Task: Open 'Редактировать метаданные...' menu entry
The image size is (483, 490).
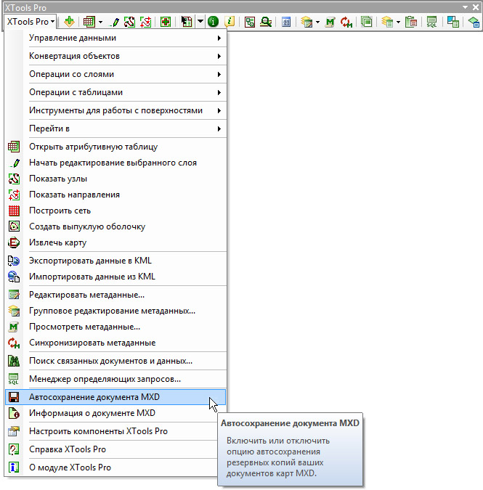Action: click(x=115, y=295)
